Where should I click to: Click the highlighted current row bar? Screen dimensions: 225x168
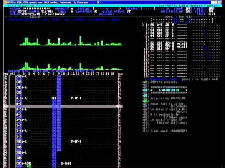tap(63, 106)
